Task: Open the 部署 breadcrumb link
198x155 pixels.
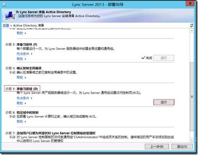Action: tap(6, 25)
